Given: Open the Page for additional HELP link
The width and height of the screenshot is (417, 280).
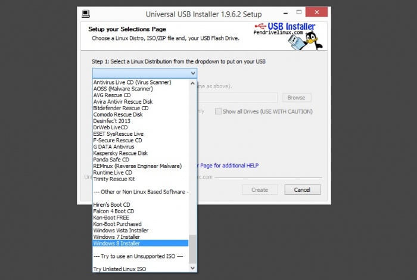Looking at the screenshot, I should (x=229, y=166).
